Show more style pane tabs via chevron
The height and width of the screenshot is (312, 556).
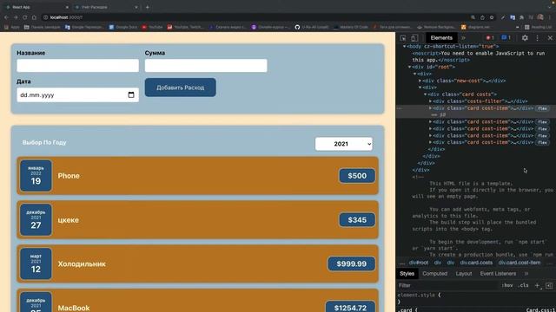[526, 274]
